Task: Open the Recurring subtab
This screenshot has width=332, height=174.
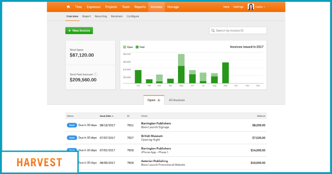Action: pyautogui.click(x=101, y=16)
